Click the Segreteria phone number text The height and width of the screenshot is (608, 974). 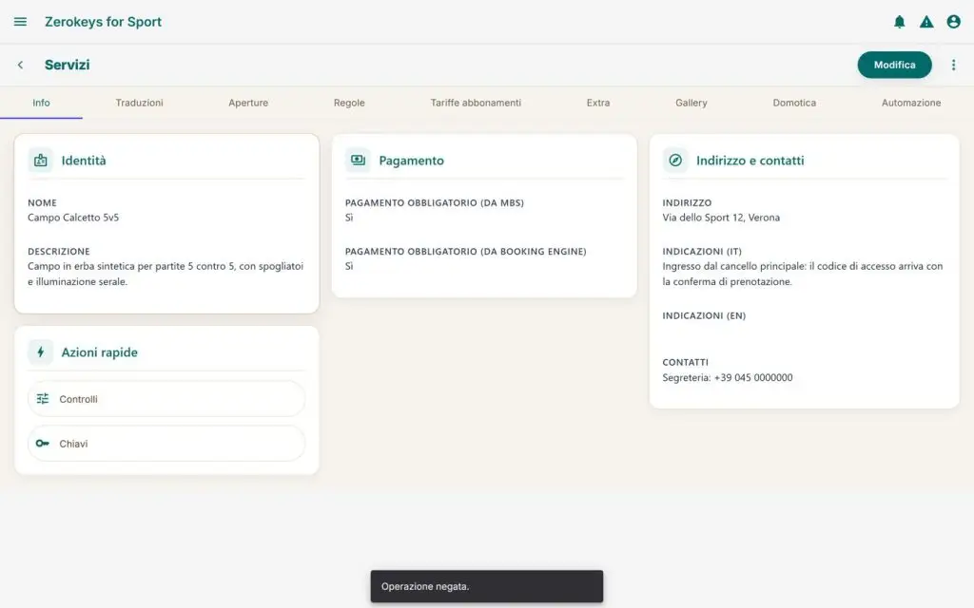click(728, 377)
